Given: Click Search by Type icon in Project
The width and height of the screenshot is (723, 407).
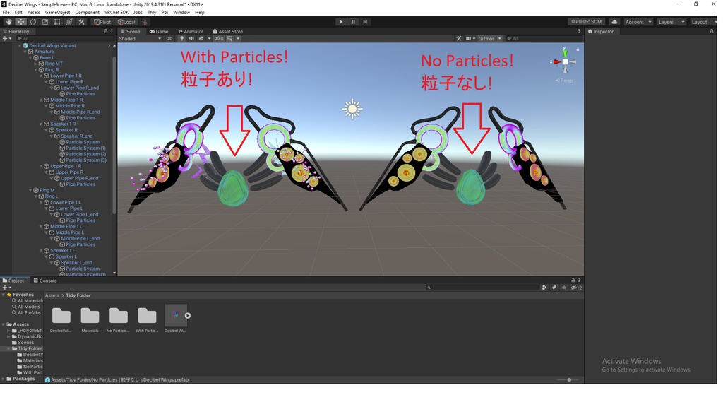Looking at the screenshot, I should [544, 288].
